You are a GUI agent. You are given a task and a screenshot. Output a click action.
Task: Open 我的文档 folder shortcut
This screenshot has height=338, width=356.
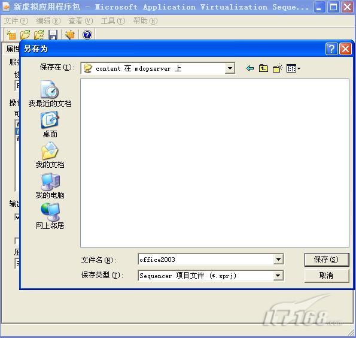(50, 155)
